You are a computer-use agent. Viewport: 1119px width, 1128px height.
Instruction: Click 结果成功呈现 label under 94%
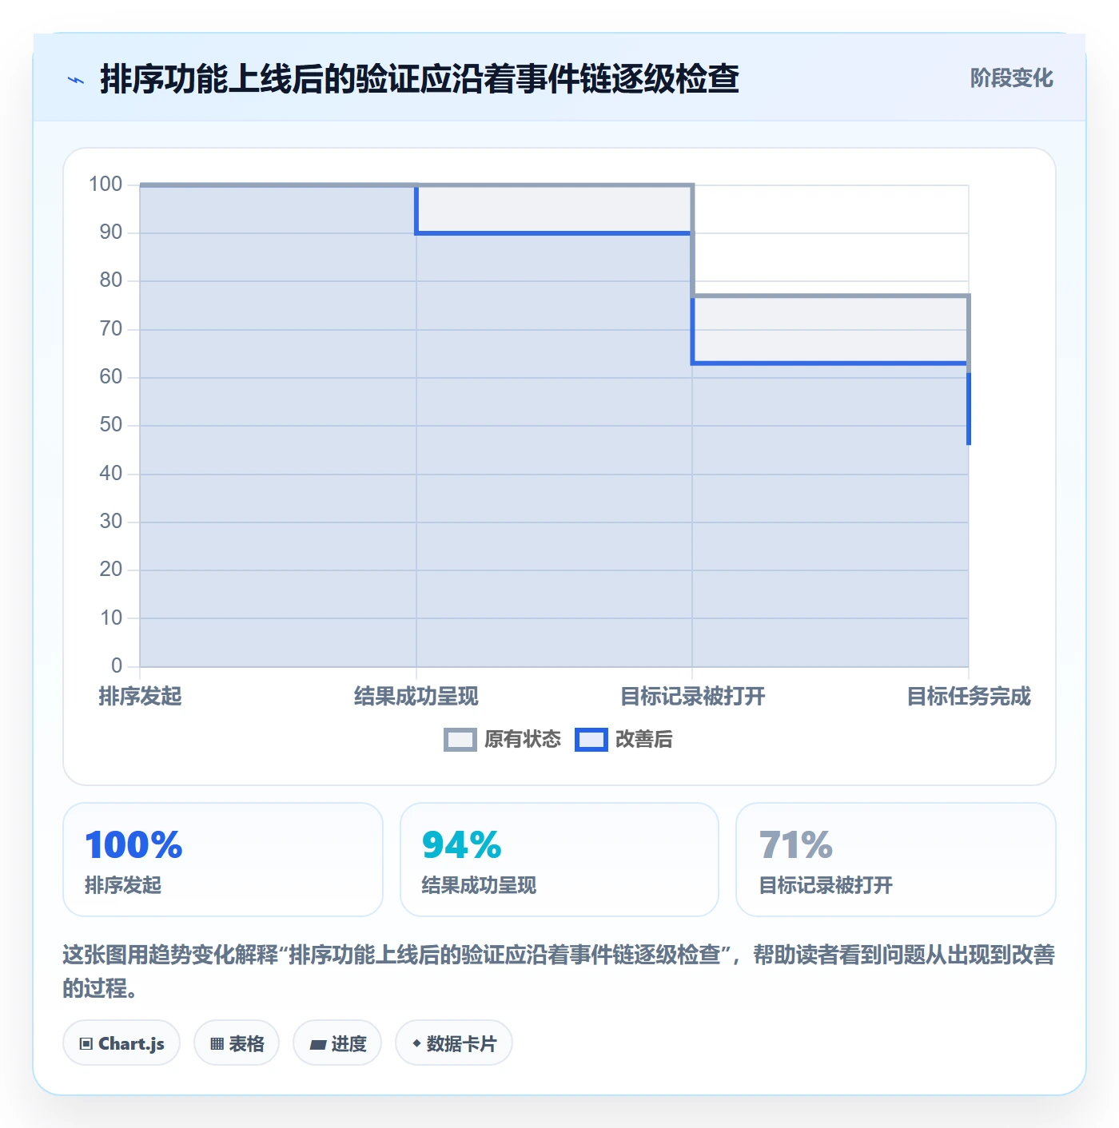479,885
